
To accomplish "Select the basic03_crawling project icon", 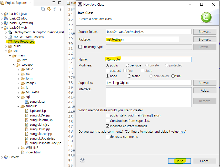I will [x=6, y=23].
